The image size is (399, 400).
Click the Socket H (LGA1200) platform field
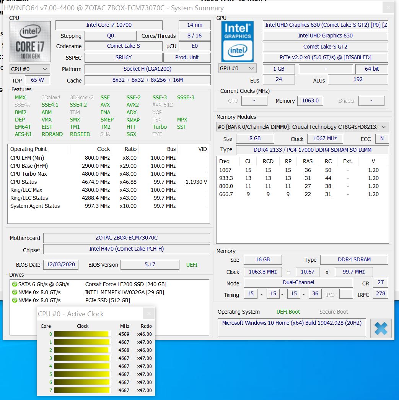(x=147, y=69)
